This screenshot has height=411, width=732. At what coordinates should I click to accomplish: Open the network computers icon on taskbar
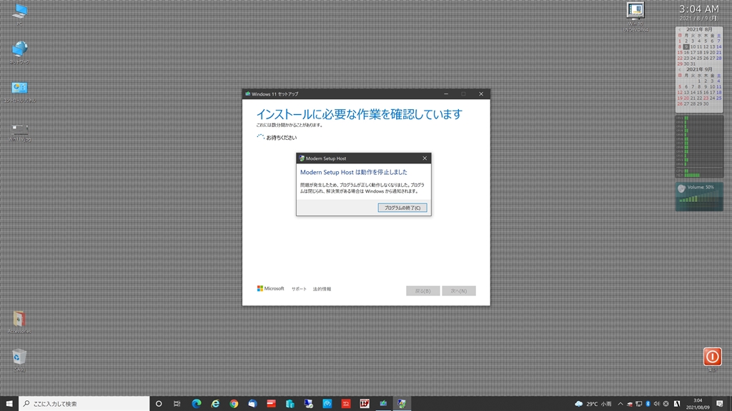[x=309, y=404]
